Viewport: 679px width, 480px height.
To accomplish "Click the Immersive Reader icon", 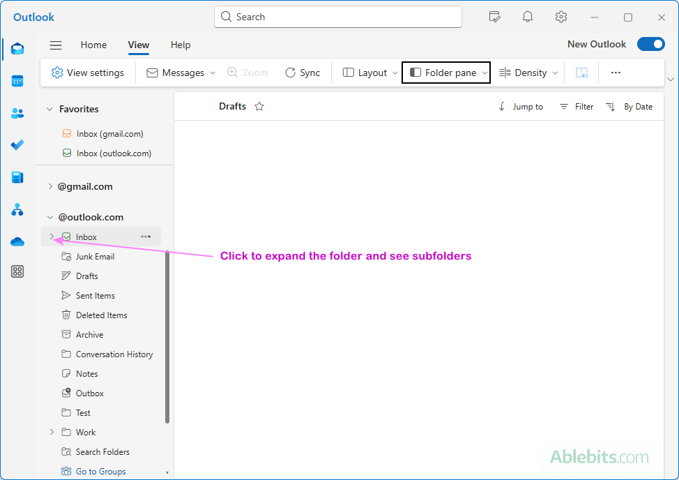I will point(581,73).
